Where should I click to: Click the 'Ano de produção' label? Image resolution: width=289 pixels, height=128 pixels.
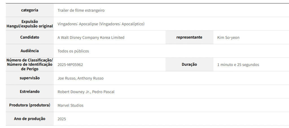(x=30, y=118)
